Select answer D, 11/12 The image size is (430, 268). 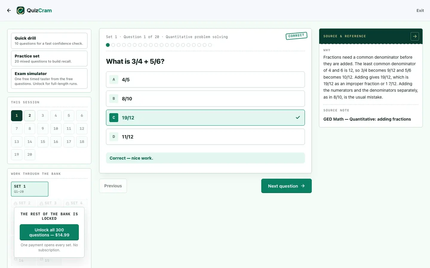click(x=205, y=137)
